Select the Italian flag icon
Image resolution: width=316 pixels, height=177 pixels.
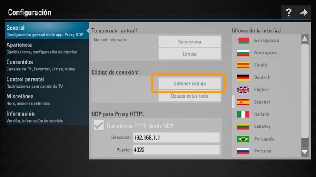pyautogui.click(x=243, y=114)
